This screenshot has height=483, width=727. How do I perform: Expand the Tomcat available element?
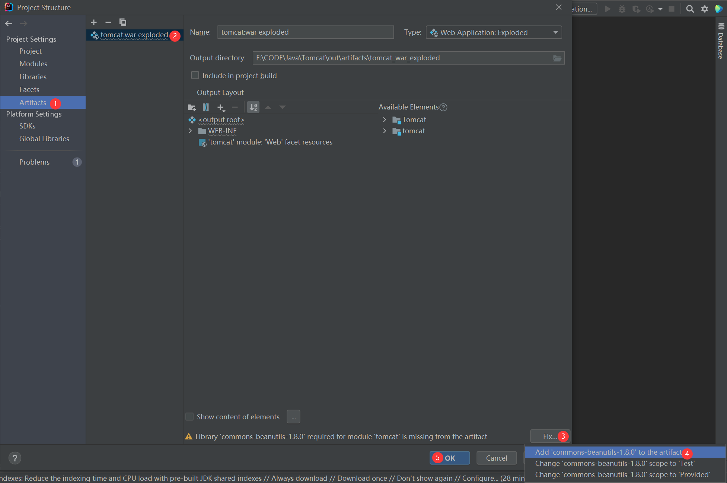(x=385, y=120)
